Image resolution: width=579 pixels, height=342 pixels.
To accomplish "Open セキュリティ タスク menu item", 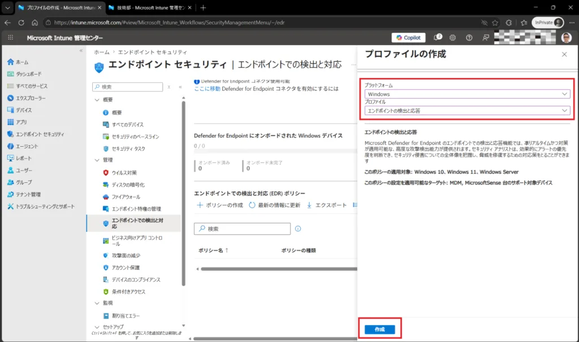I will [x=124, y=148].
